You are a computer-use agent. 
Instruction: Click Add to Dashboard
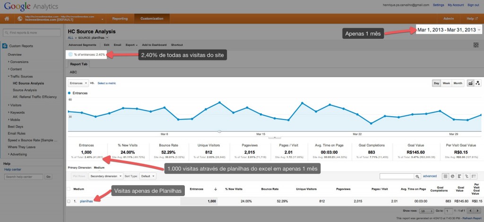coord(154,45)
